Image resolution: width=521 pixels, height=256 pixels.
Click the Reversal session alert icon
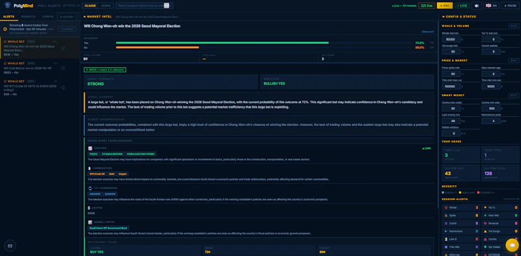[x=485, y=224]
